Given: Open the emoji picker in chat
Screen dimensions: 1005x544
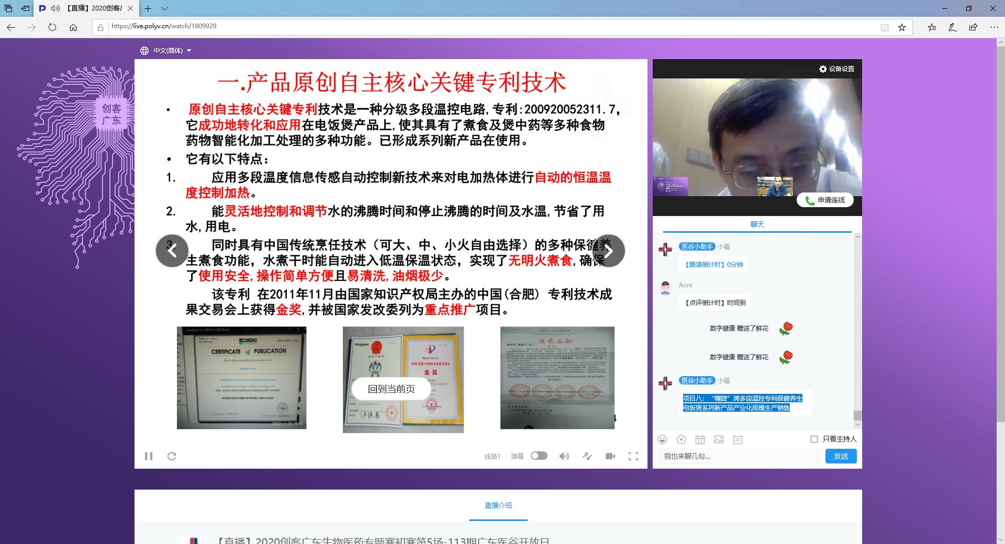Looking at the screenshot, I should [x=663, y=439].
